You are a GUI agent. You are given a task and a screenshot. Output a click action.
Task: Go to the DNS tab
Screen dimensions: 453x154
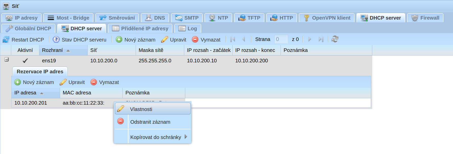tap(155, 18)
